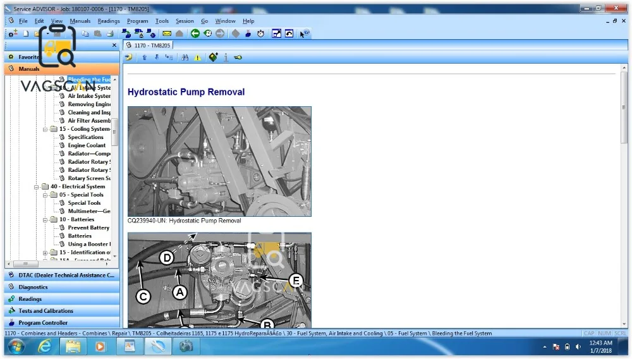
Task: Open the Windows Start menu
Action: coord(16,346)
